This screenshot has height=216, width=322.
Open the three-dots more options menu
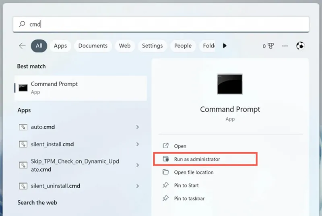click(285, 46)
